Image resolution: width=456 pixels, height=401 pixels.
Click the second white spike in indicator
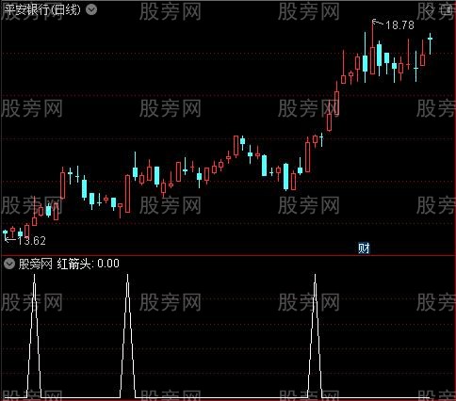(127, 336)
